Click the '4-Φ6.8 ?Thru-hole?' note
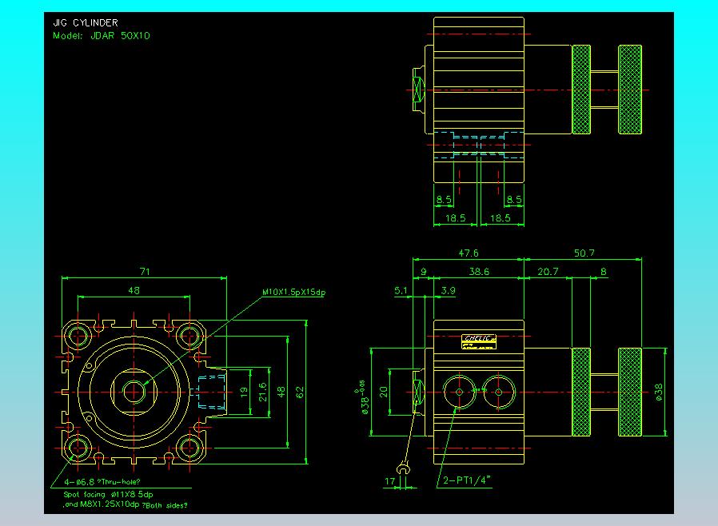The image size is (718, 526). pos(102,481)
